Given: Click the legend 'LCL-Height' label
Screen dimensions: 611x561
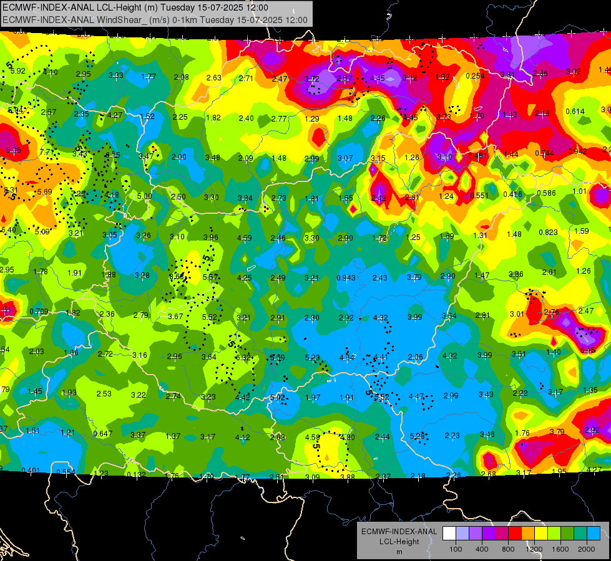Looking at the screenshot, I should point(399,542).
